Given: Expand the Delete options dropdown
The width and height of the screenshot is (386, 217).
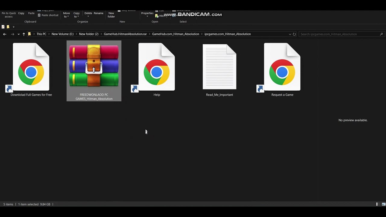Looking at the screenshot, I should [88, 16].
